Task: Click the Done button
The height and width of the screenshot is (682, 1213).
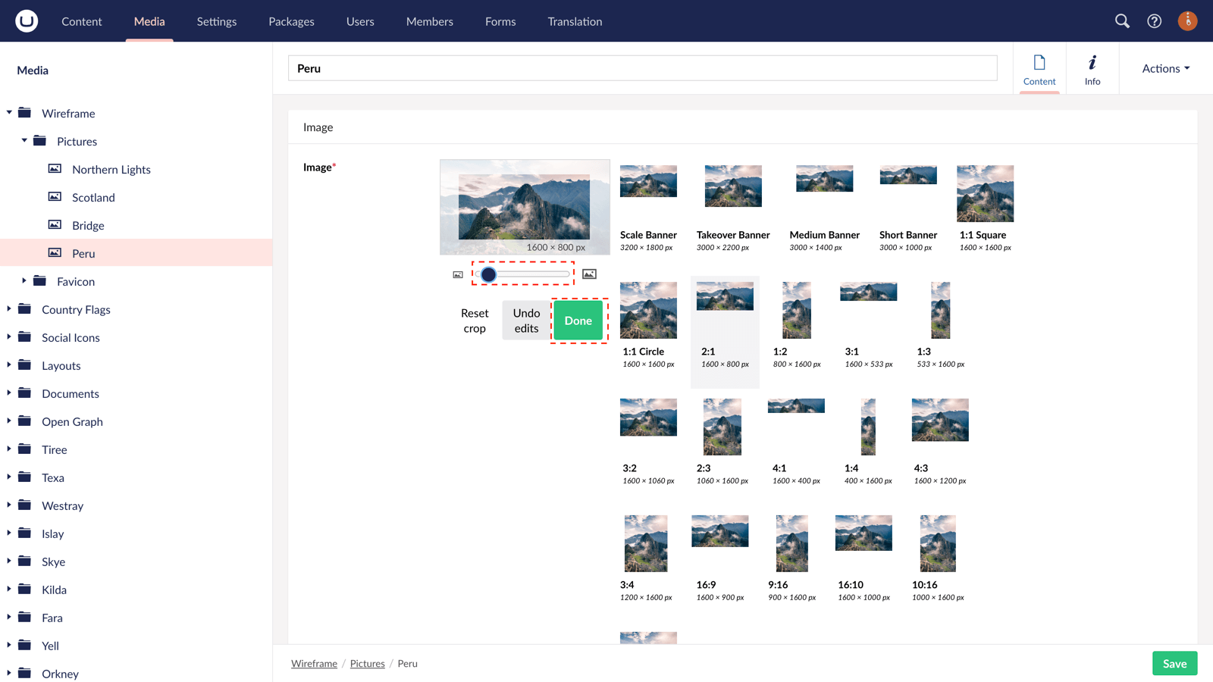Action: 578,321
